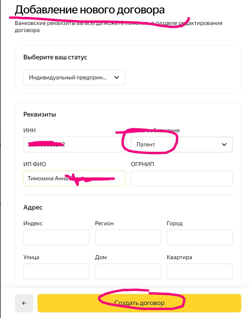Click inside the ИНН field
Viewport: 250px width, 318px height.
click(x=74, y=144)
